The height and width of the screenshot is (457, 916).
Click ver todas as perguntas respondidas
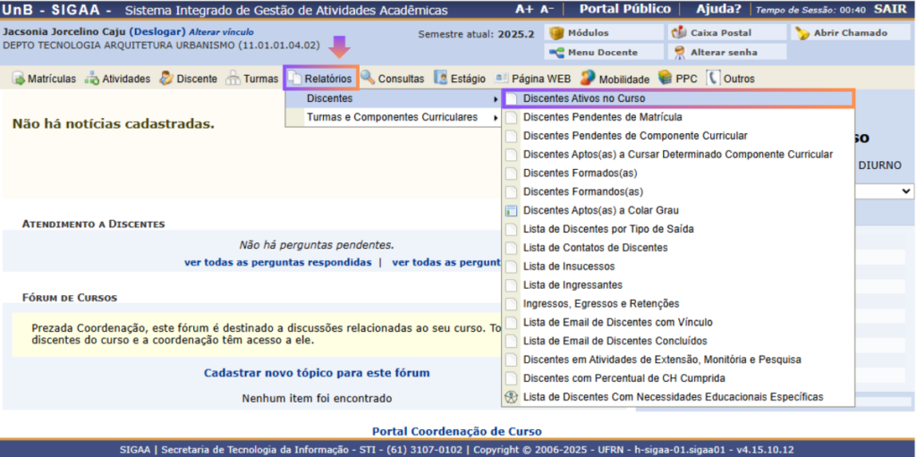277,263
